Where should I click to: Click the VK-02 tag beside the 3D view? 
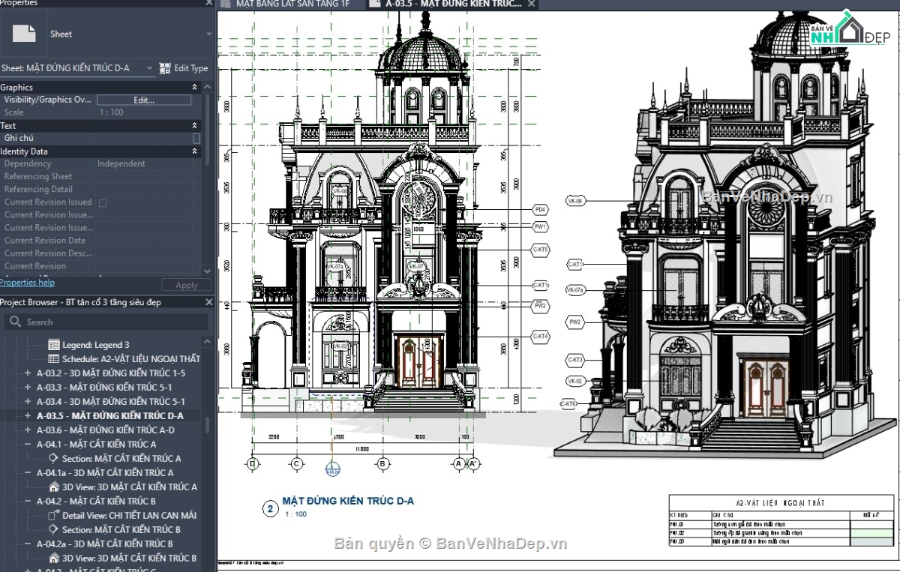point(576,381)
